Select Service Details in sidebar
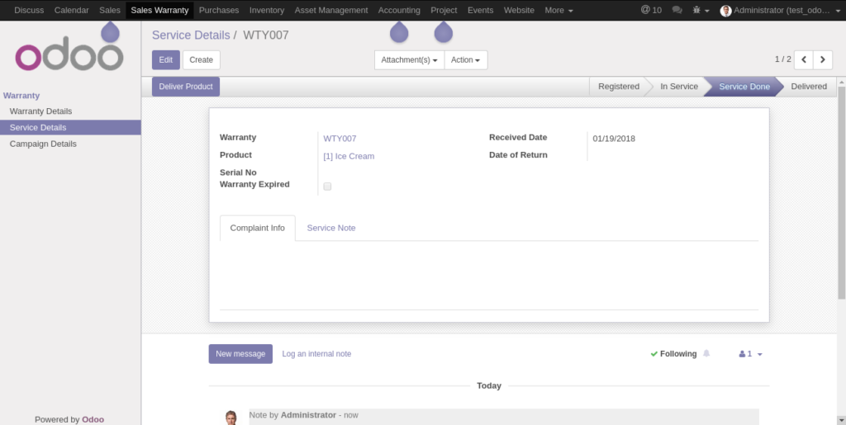 tap(70, 127)
